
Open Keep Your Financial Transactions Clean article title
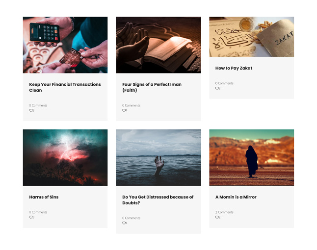[65, 87]
